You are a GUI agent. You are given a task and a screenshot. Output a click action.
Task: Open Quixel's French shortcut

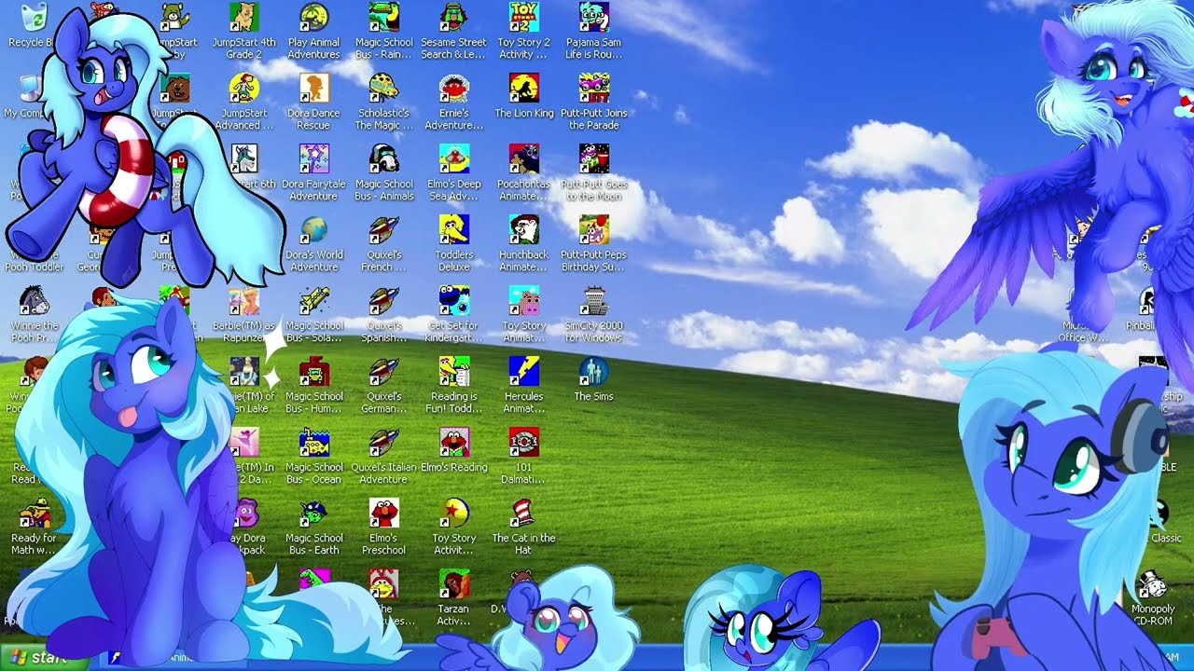click(x=383, y=243)
